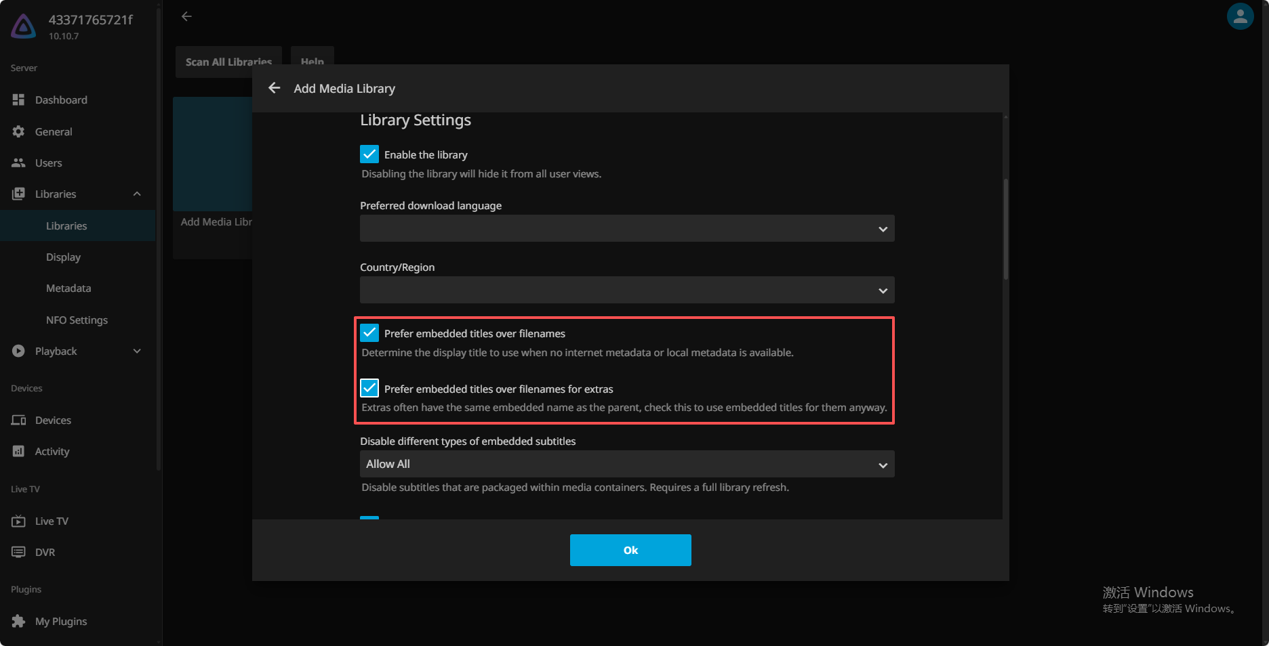This screenshot has width=1269, height=646.
Task: Click the Playback play-circle icon
Action: [18, 351]
